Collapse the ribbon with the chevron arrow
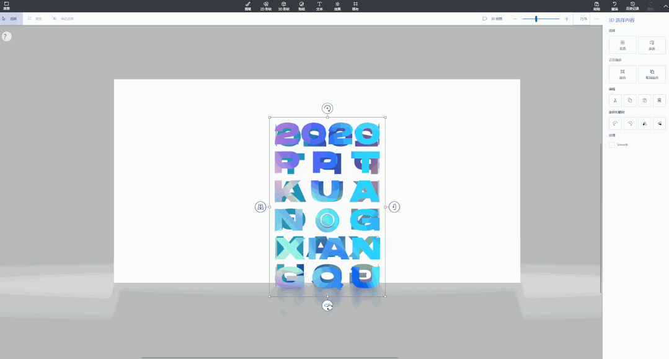This screenshot has width=669, height=359. click(x=665, y=6)
